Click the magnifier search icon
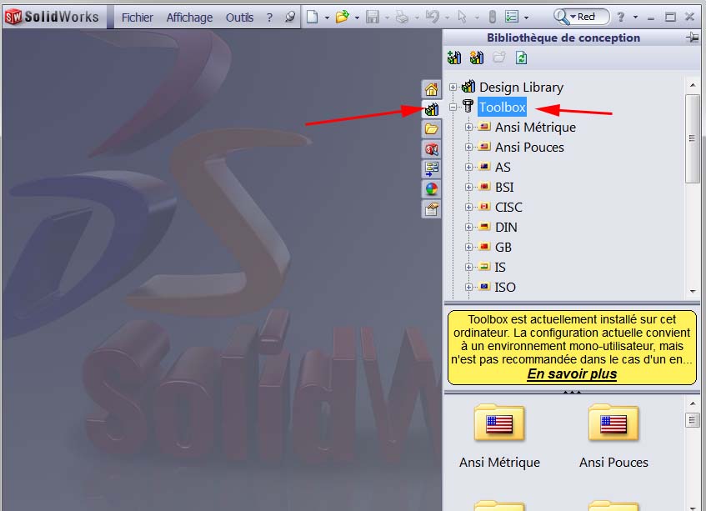Viewport: 706px width, 511px height. point(561,17)
